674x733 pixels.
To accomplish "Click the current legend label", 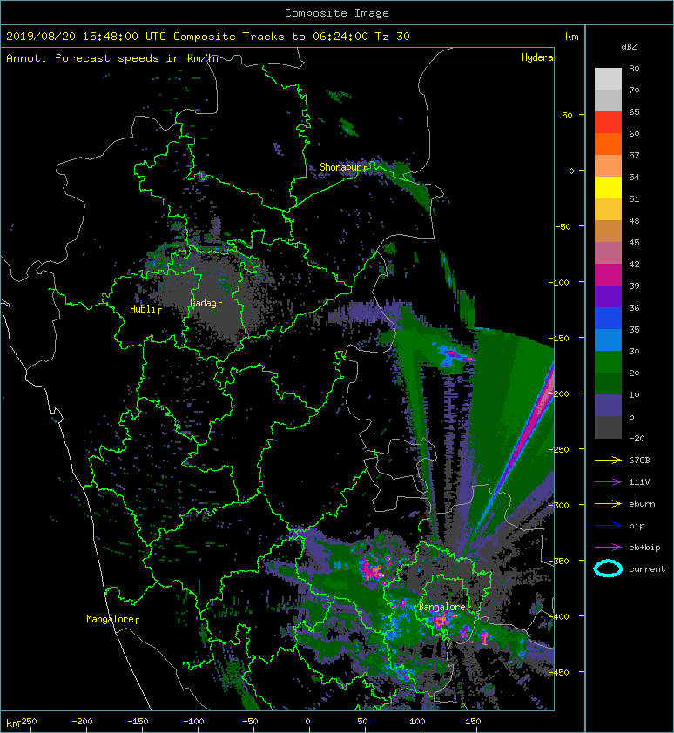I will point(647,569).
